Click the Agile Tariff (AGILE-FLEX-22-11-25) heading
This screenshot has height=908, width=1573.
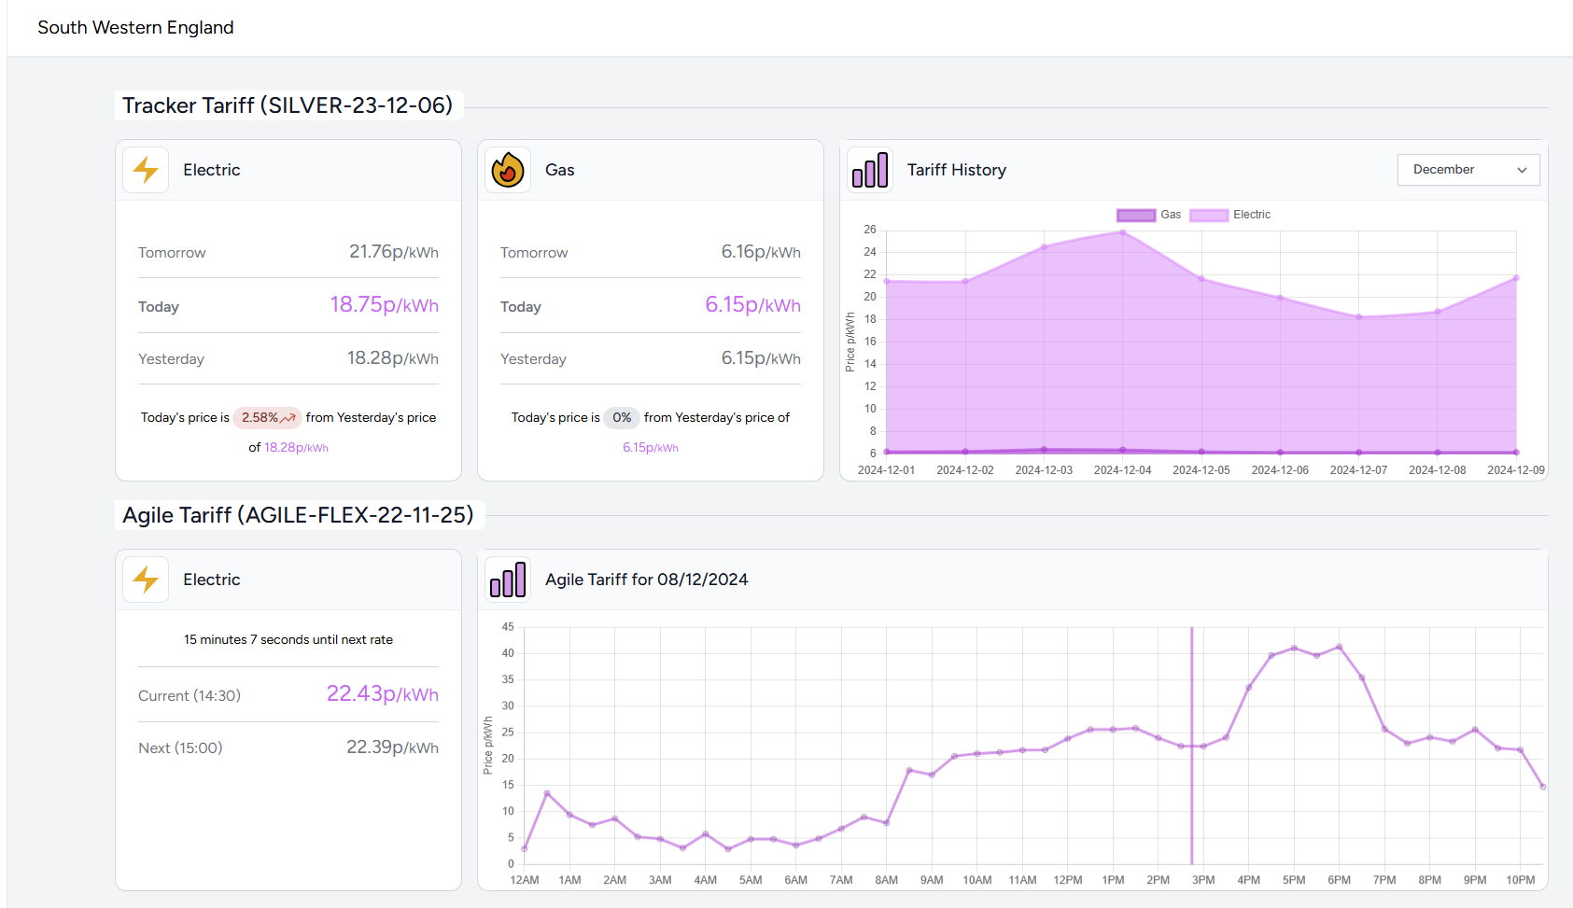tap(299, 515)
